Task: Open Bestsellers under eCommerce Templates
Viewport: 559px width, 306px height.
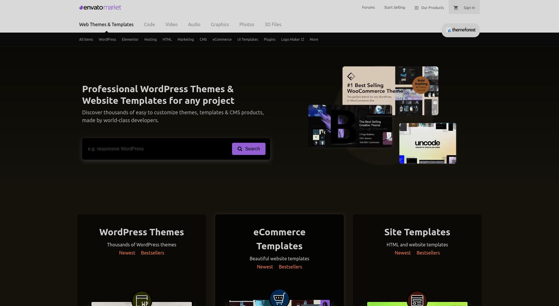Action: [290, 267]
